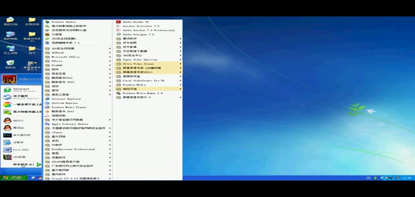
Task: Open the 腾讯软件 submenu
Action: [148, 39]
